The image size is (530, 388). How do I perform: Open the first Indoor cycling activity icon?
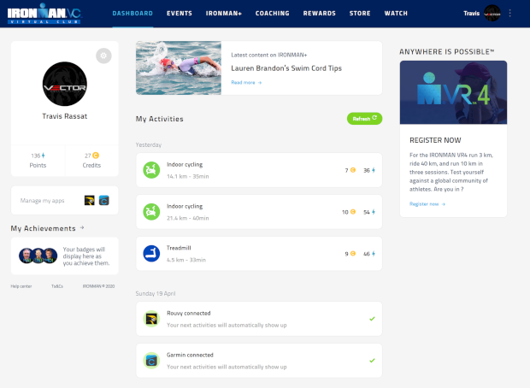pos(150,170)
